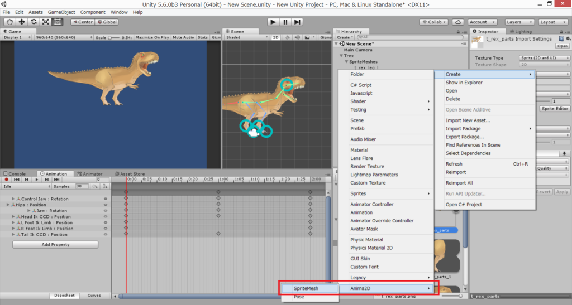Enable Maximize On Play
The image size is (572, 305).
click(x=152, y=37)
